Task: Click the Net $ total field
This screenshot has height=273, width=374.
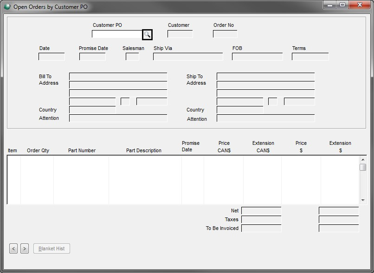Action: [x=339, y=211]
